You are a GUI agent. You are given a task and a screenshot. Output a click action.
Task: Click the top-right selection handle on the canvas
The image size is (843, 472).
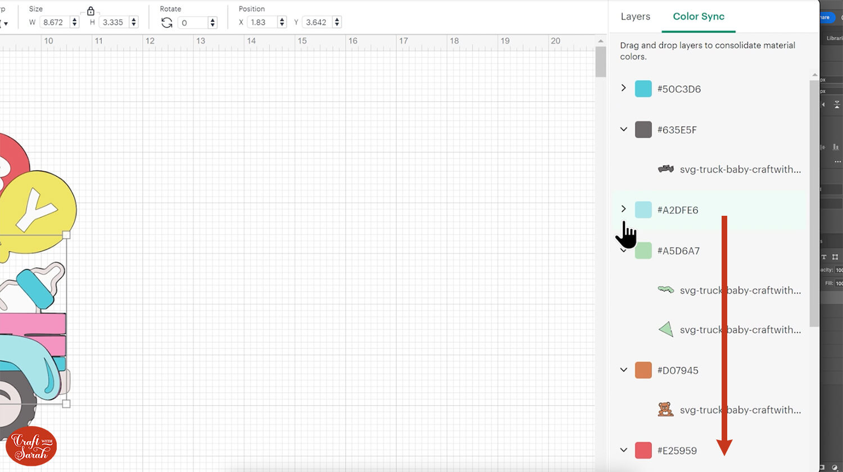66,234
